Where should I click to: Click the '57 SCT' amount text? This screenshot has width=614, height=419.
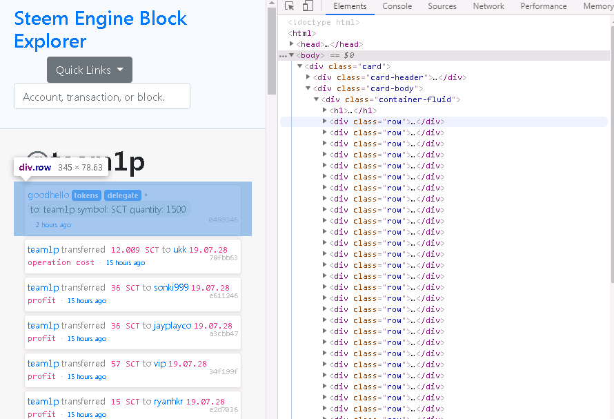point(126,364)
